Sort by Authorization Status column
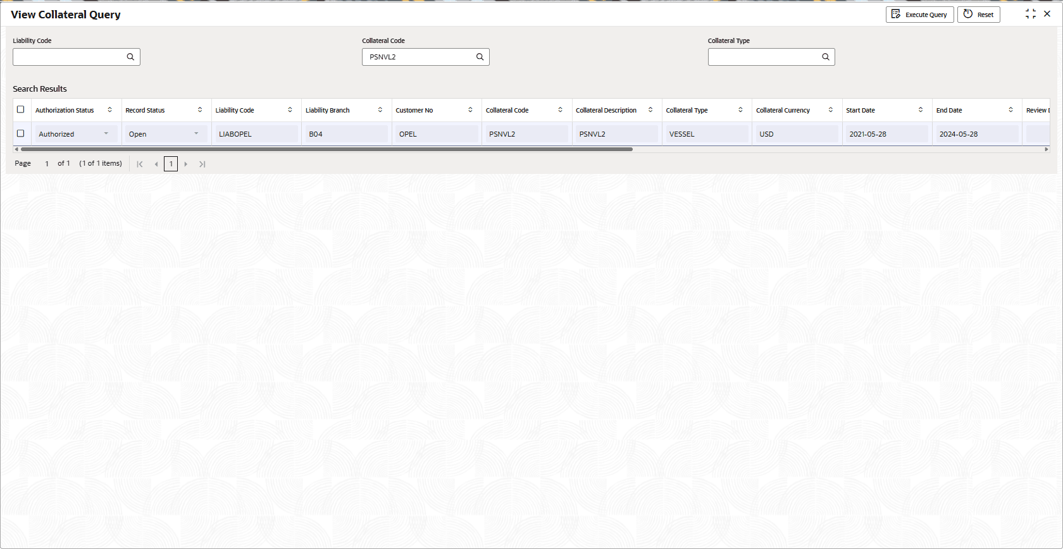This screenshot has height=549, width=1063. (x=109, y=110)
